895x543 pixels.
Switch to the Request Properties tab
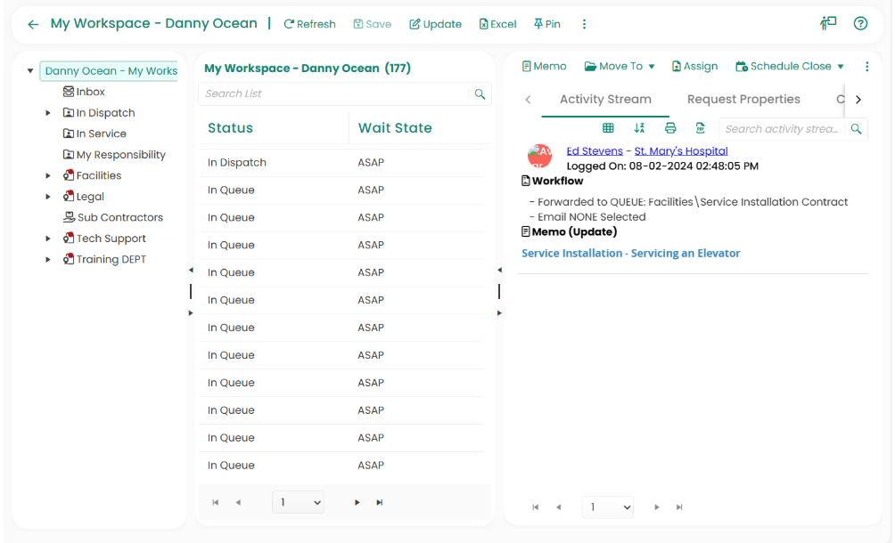743,99
